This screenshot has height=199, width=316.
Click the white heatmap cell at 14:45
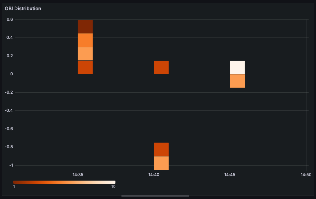pos(237,67)
